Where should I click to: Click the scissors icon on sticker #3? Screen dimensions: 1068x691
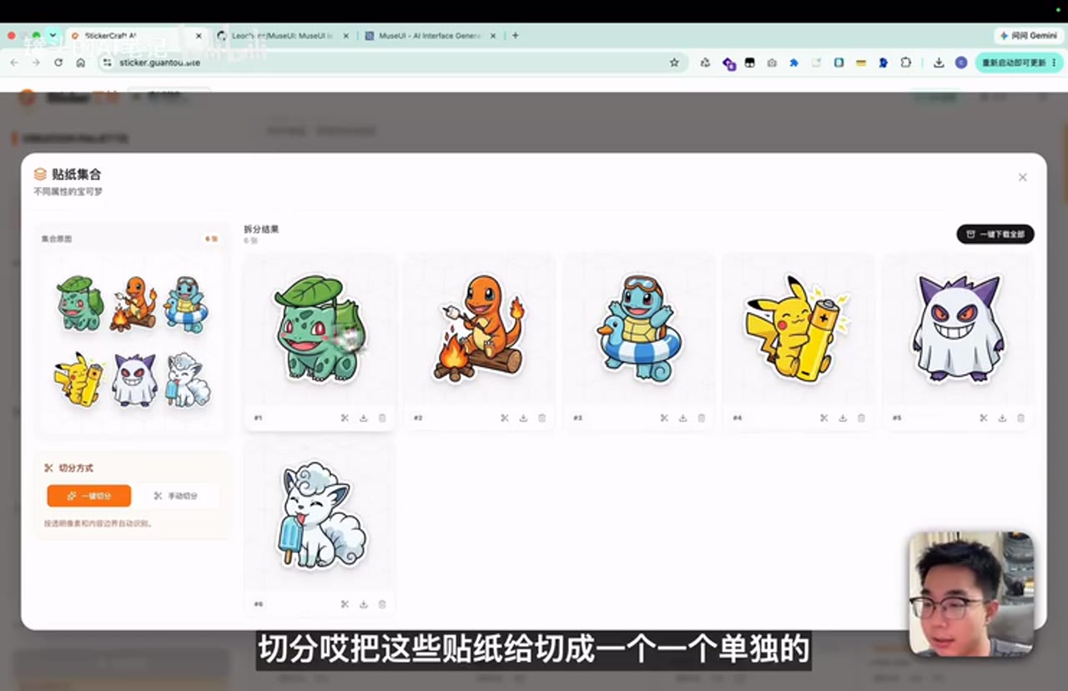[x=664, y=418]
